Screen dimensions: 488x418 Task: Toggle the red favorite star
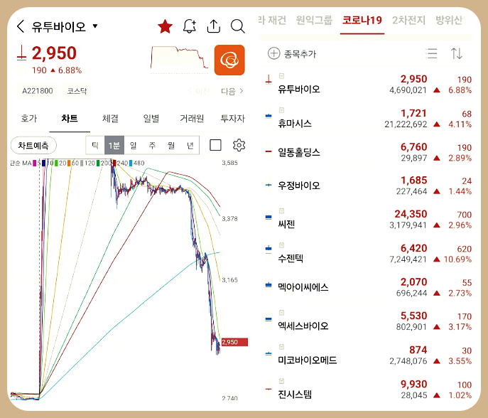(x=165, y=26)
